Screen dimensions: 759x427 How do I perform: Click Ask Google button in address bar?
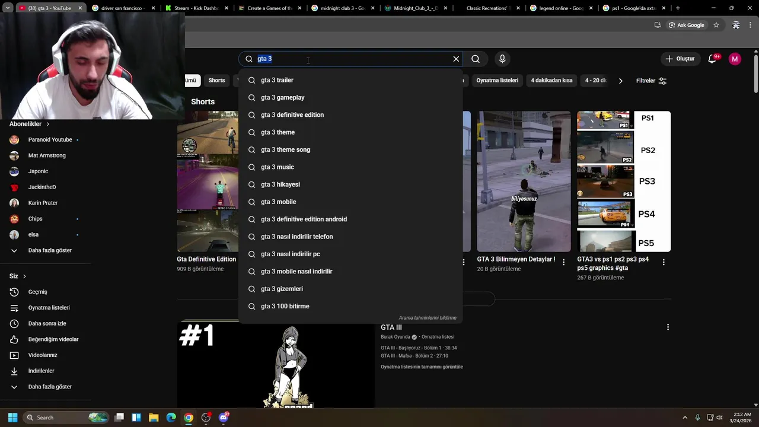pos(687,25)
